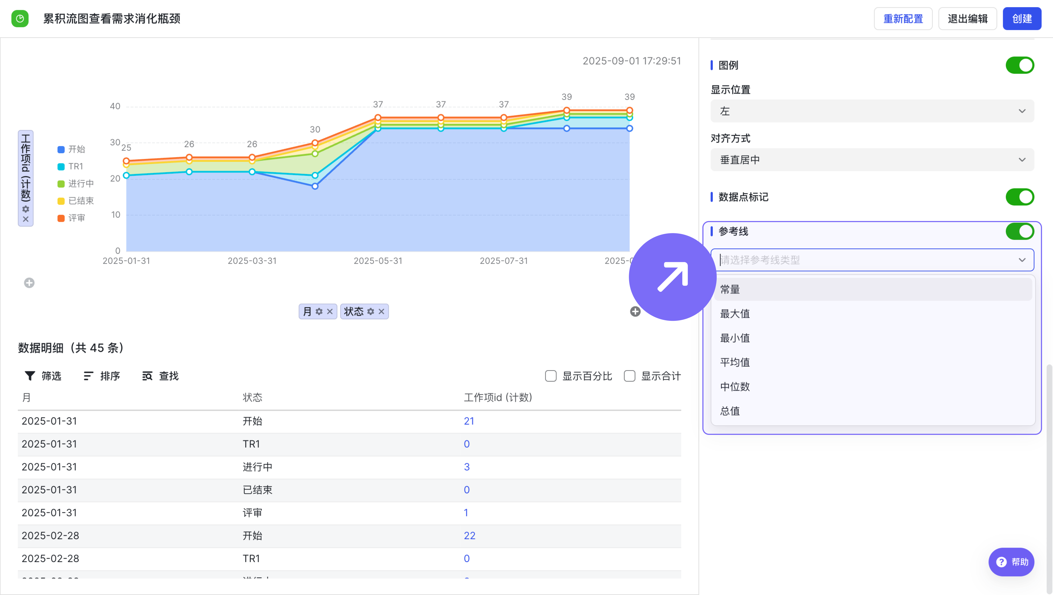Click the data point labeled 25
Screen dimensions: 1053x595
[x=126, y=161]
